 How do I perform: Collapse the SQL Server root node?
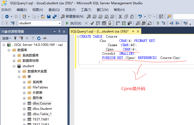point(4,45)
